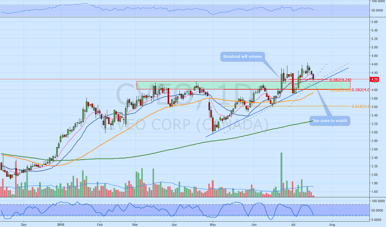Image resolution: width=386 pixels, height=227 pixels.
Task: Click the 2.20 price axis label
Action: [374, 166]
